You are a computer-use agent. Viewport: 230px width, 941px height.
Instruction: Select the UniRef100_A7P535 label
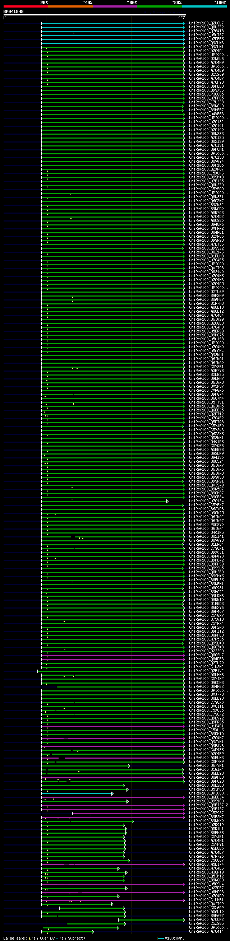(206, 640)
